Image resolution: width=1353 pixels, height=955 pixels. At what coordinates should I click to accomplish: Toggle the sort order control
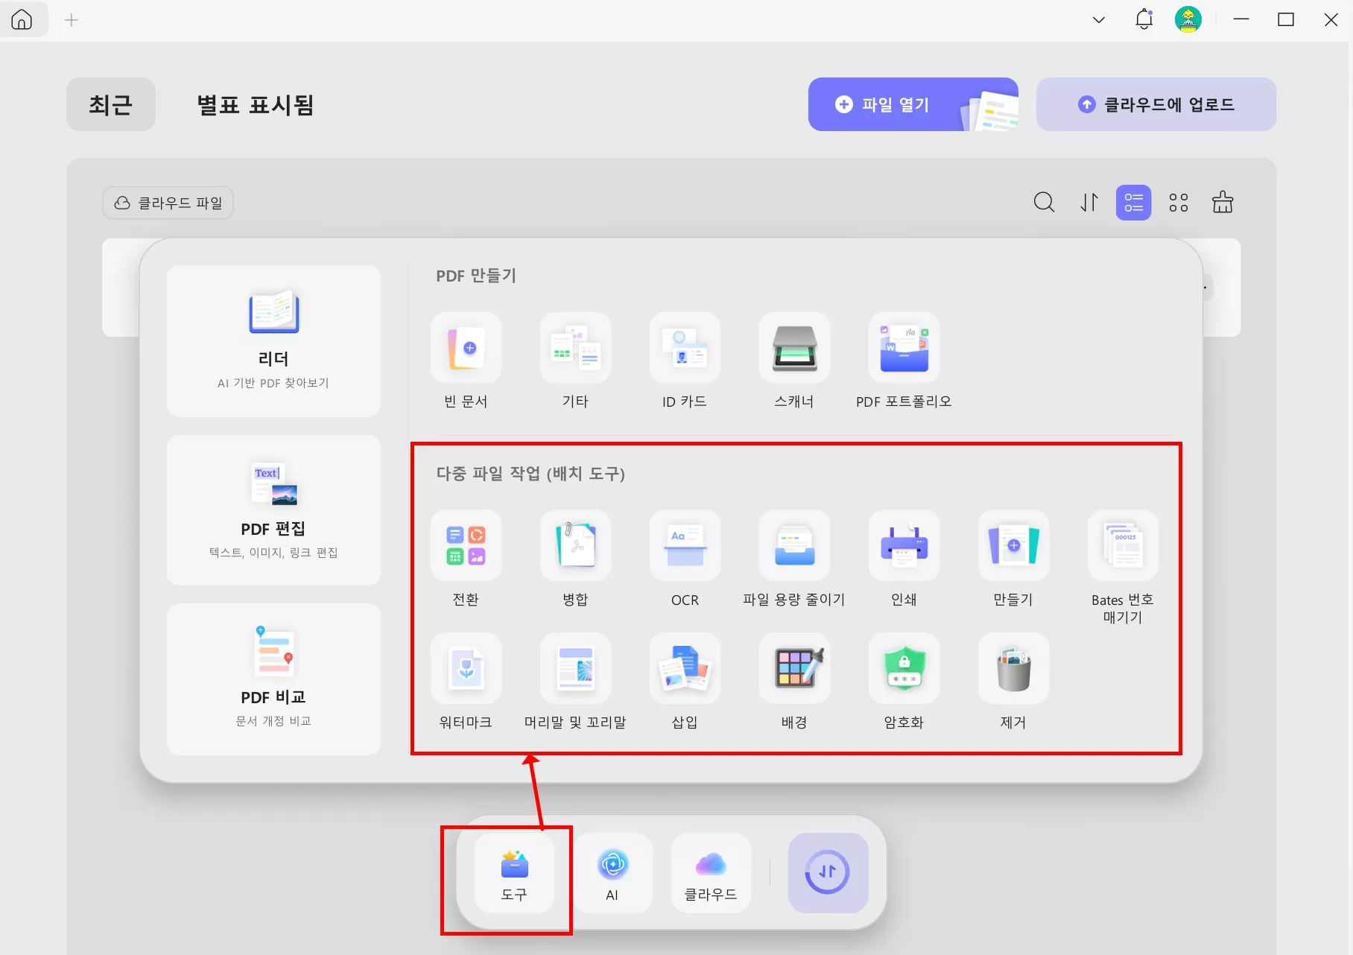(x=1089, y=202)
